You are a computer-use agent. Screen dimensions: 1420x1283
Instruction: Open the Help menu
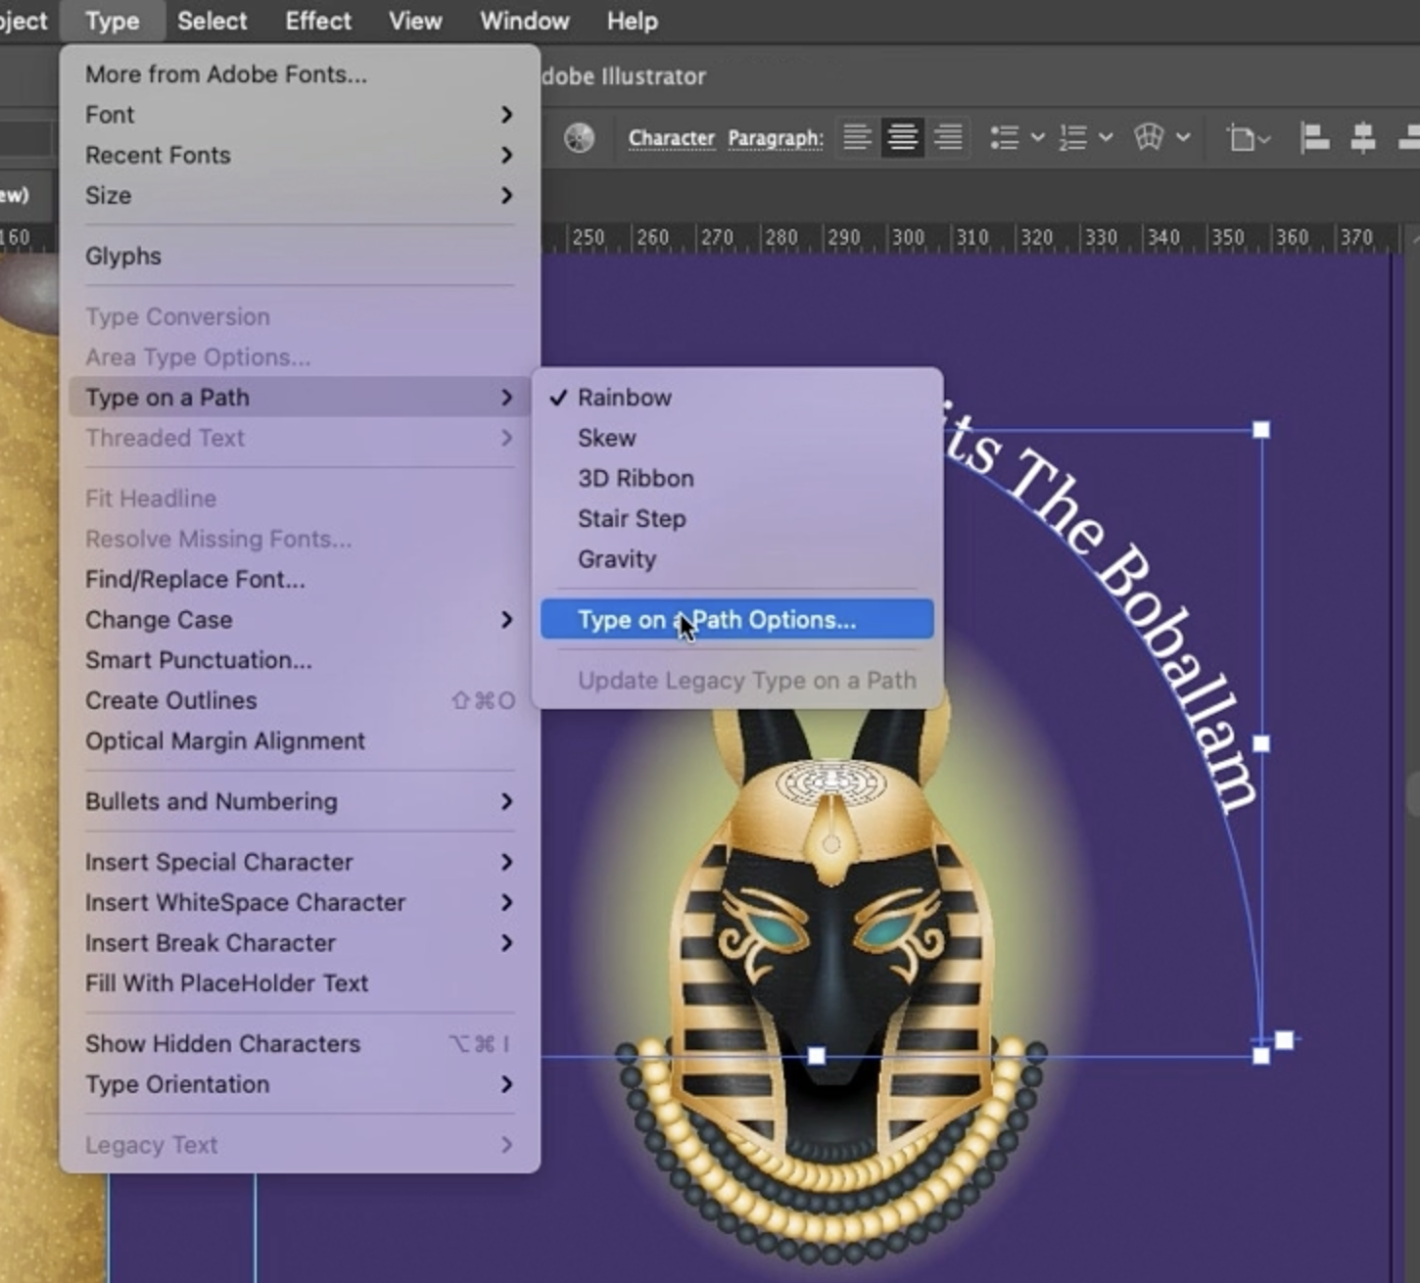632,21
